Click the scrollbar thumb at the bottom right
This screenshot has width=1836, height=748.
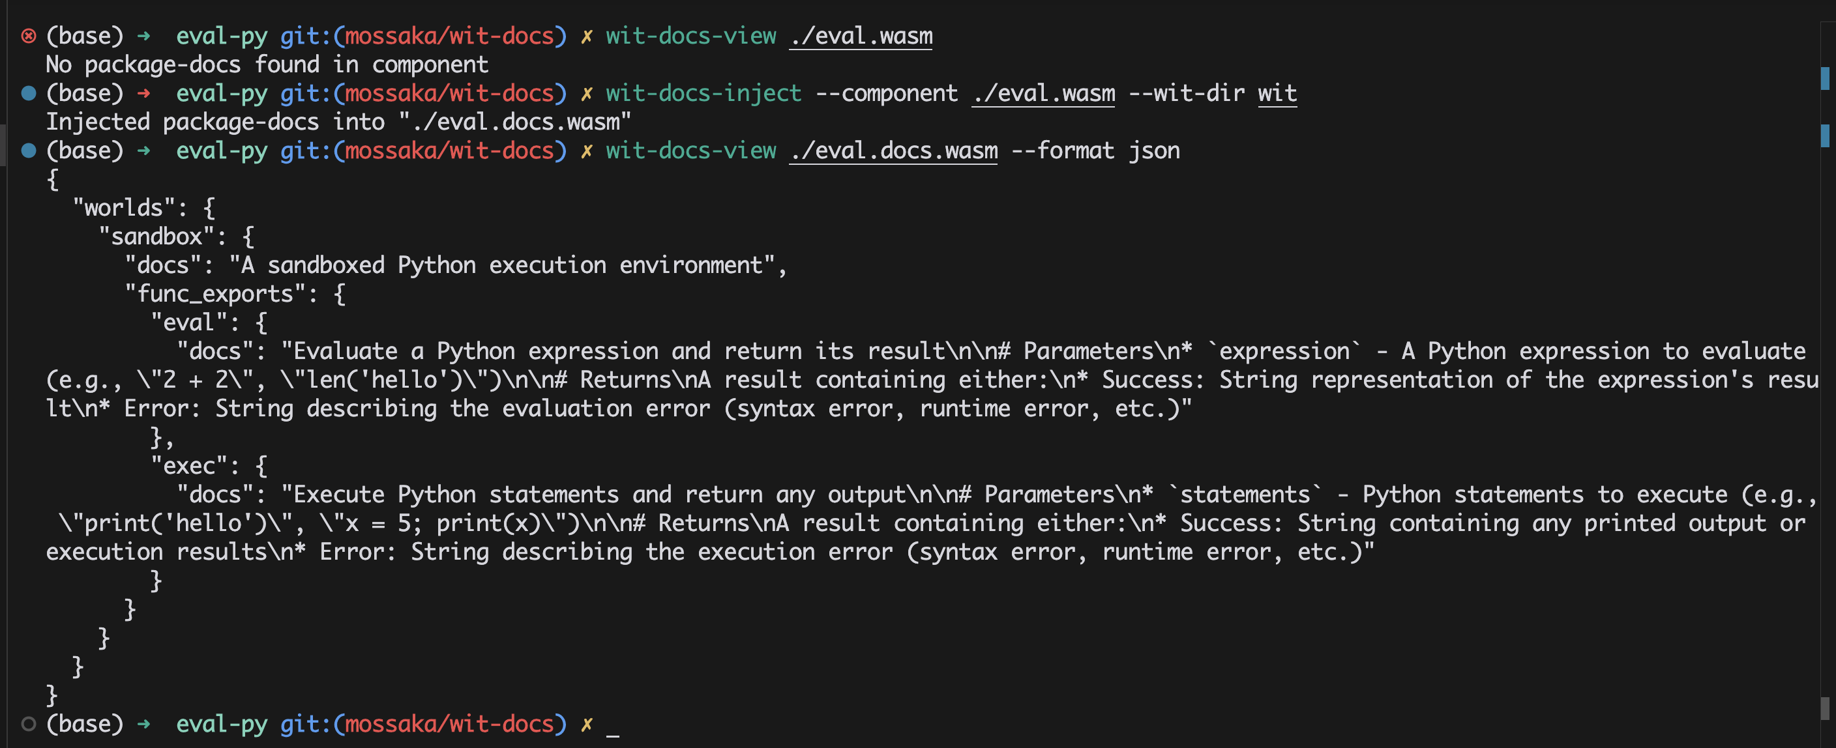click(x=1825, y=708)
